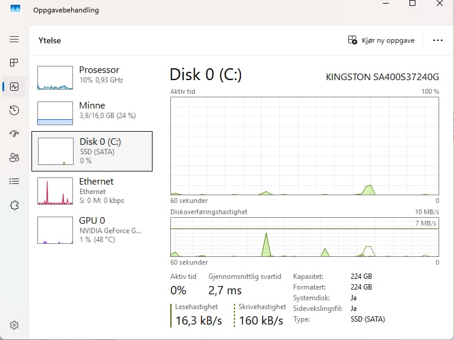Viewport: 454px width, 340px height.
Task: Click the Ethernet mini graph thumbnail
Action: pyautogui.click(x=55, y=191)
